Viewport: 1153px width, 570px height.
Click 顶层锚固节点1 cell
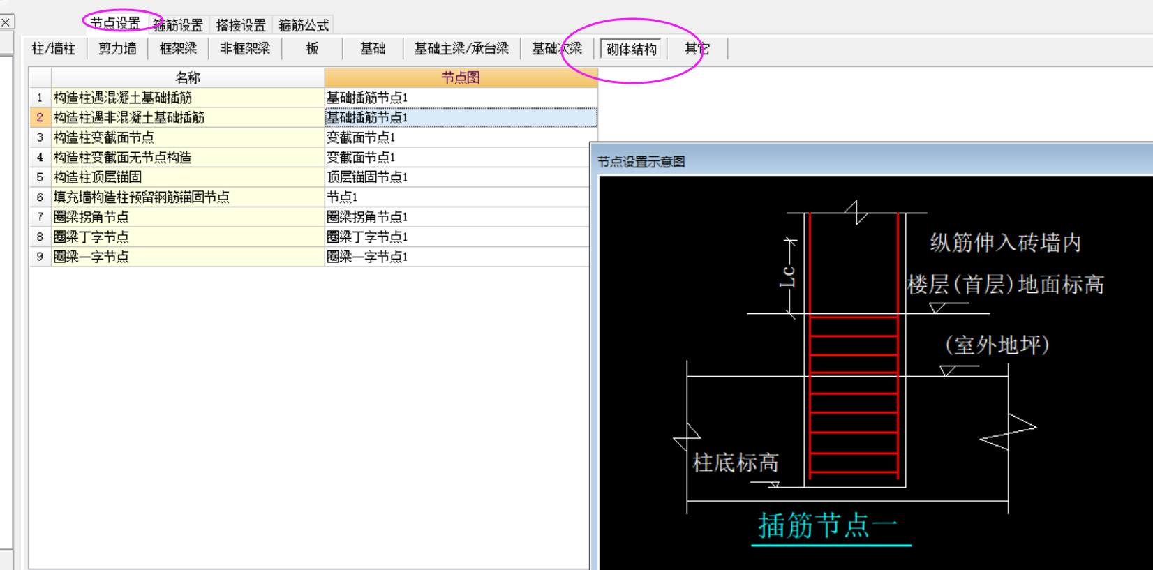tap(457, 177)
